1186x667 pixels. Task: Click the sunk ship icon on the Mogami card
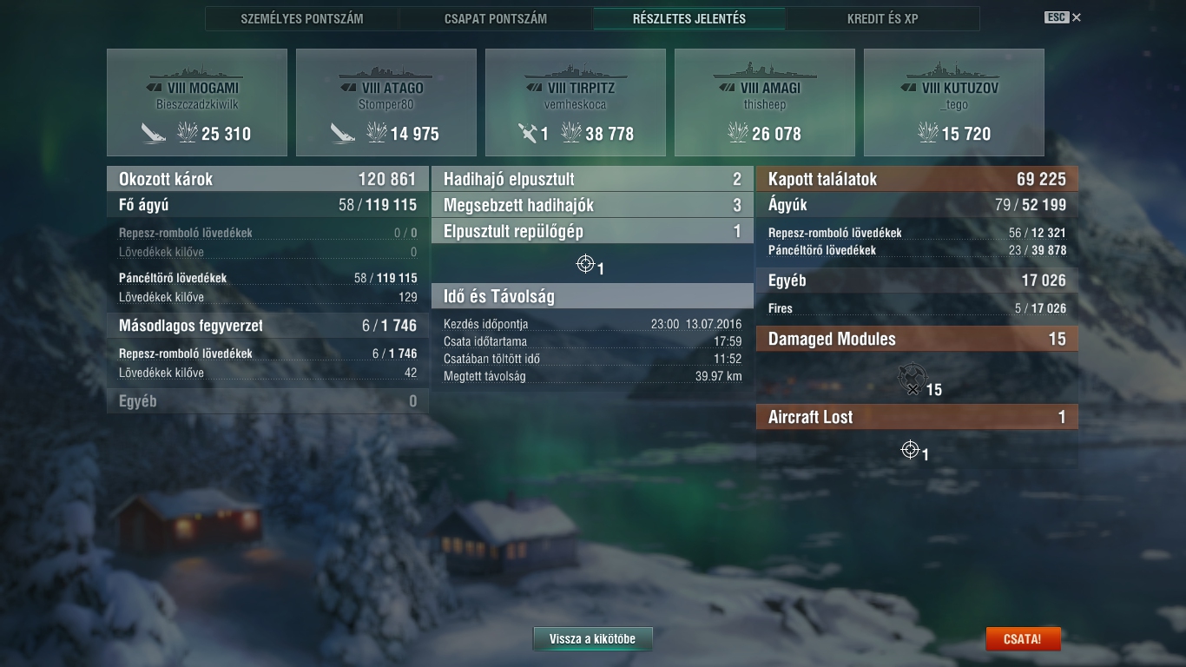point(154,133)
